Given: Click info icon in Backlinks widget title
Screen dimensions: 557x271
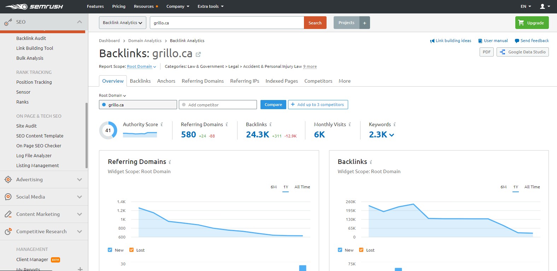Looking at the screenshot, I should pos(371,162).
